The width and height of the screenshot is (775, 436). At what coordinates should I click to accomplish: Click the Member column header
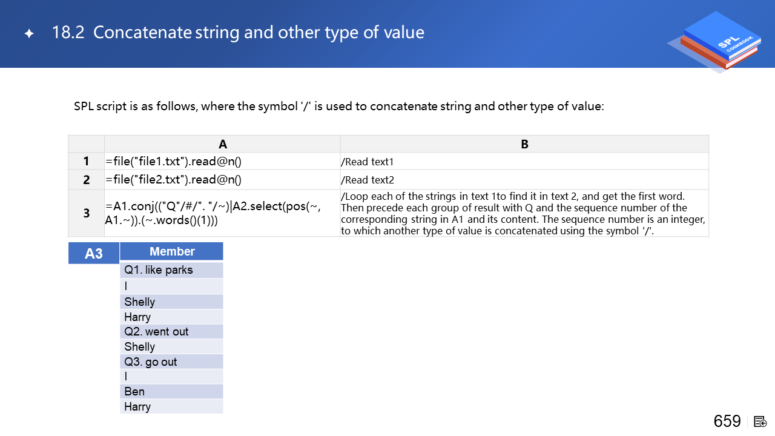point(172,251)
